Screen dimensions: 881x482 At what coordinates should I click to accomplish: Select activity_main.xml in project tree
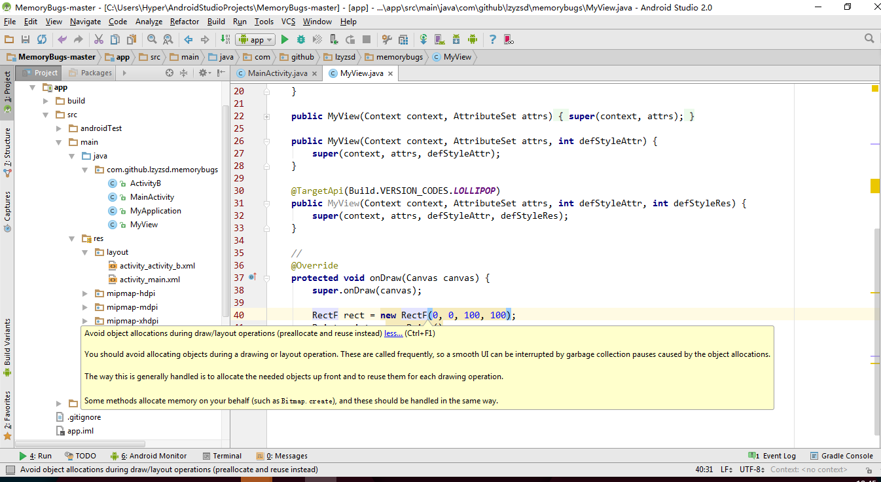click(x=150, y=280)
